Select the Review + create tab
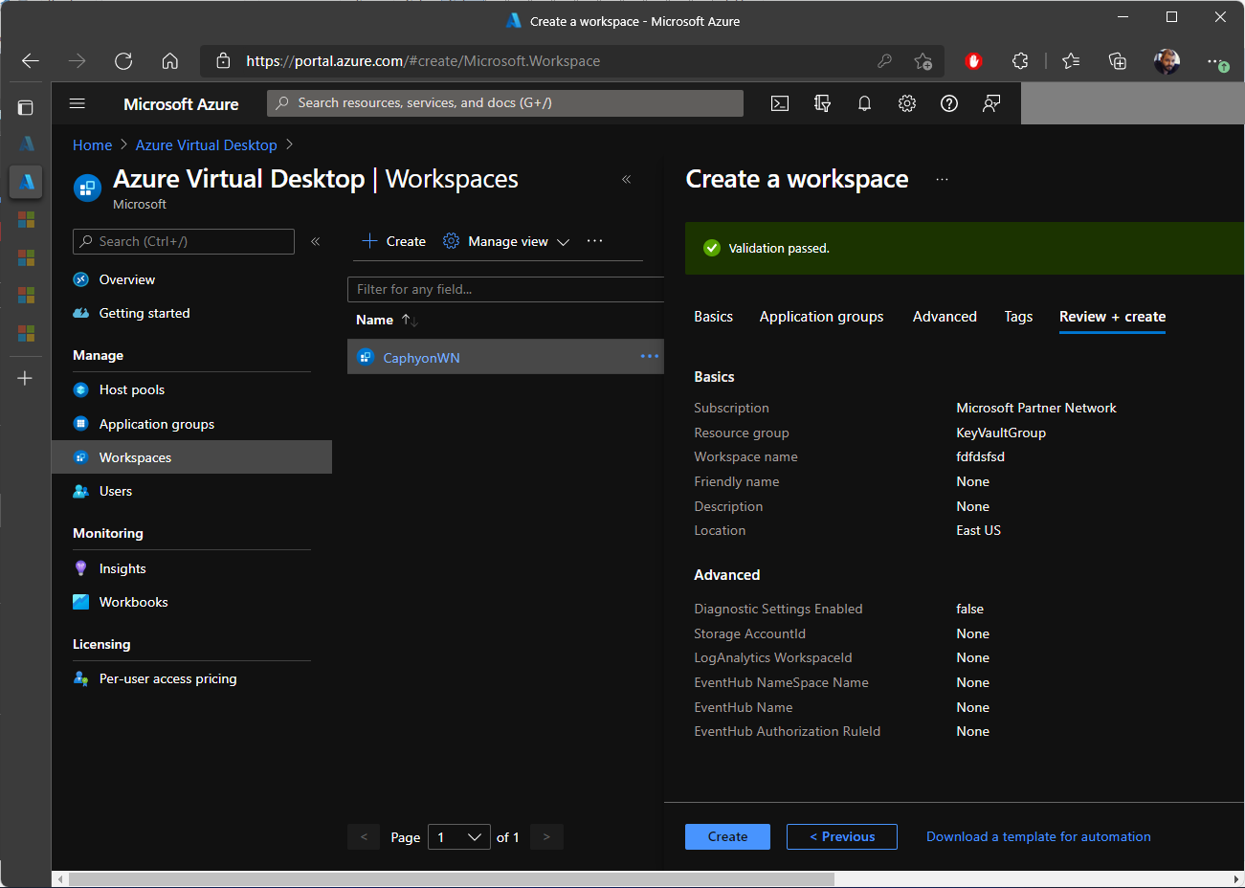The width and height of the screenshot is (1245, 888). click(1112, 317)
